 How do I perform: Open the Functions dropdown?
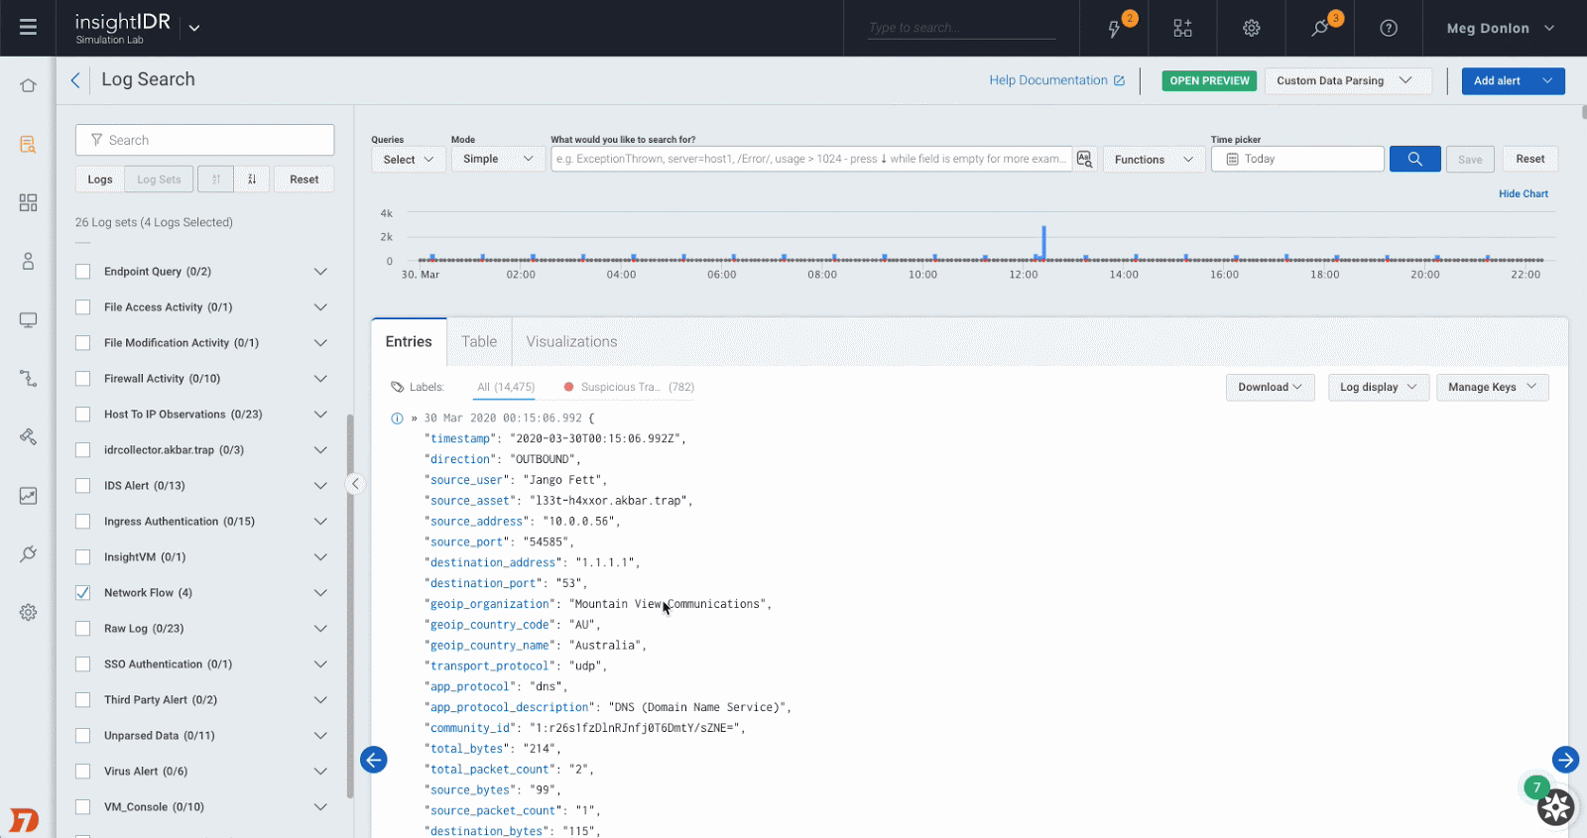1153,159
